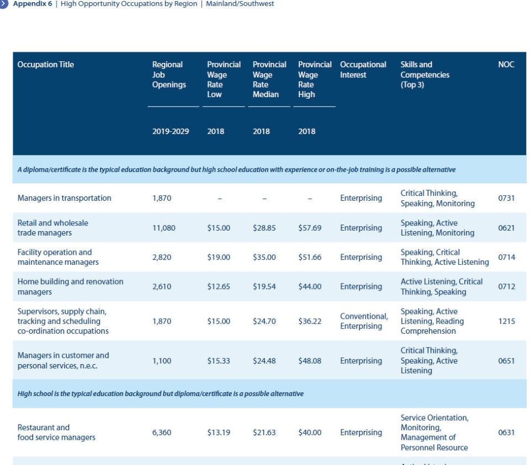Click 'High Opportunity Occupations by Region' heading
The width and height of the screenshot is (530, 465).
[x=129, y=4]
